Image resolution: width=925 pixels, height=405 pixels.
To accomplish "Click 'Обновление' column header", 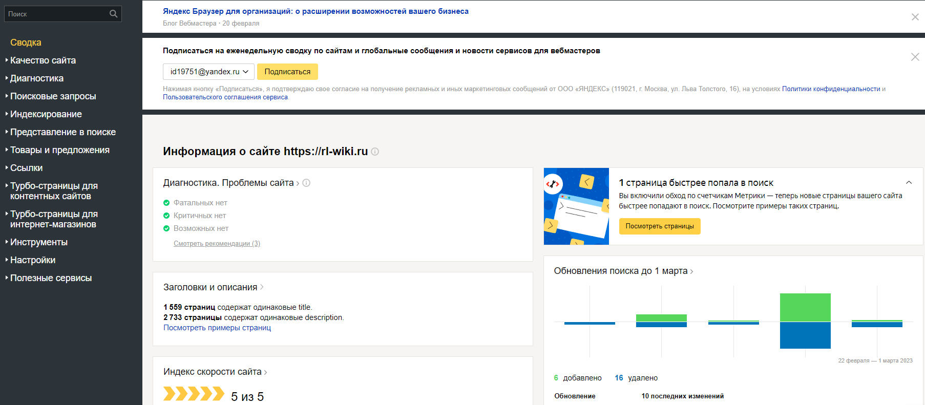I will click(575, 396).
